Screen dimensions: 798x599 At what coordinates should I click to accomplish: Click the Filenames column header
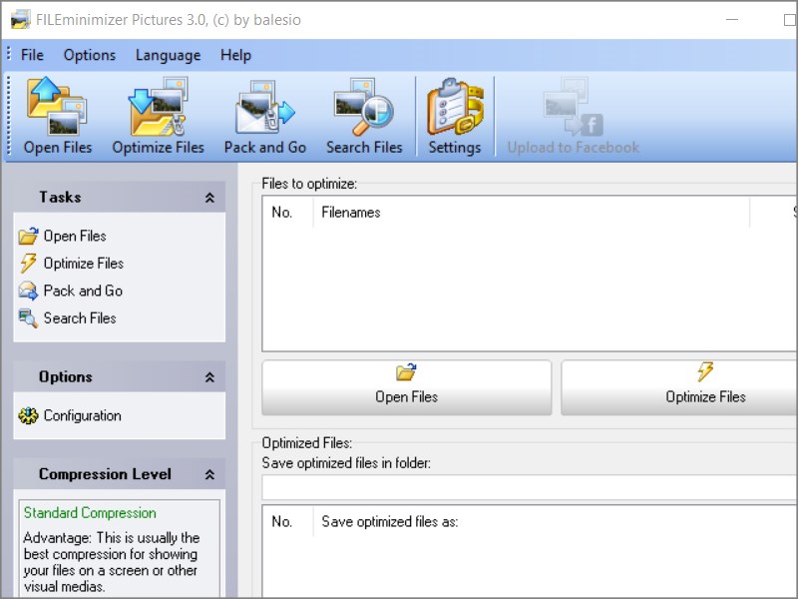click(x=532, y=213)
